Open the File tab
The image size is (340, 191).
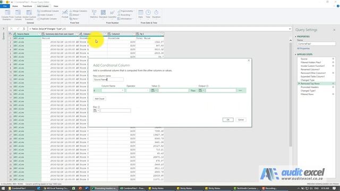click(x=5, y=6)
